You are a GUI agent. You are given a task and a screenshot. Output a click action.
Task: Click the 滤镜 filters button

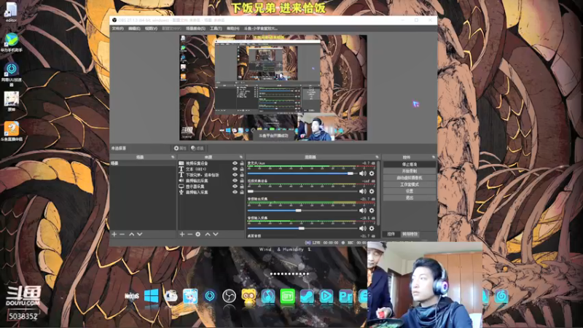197,149
